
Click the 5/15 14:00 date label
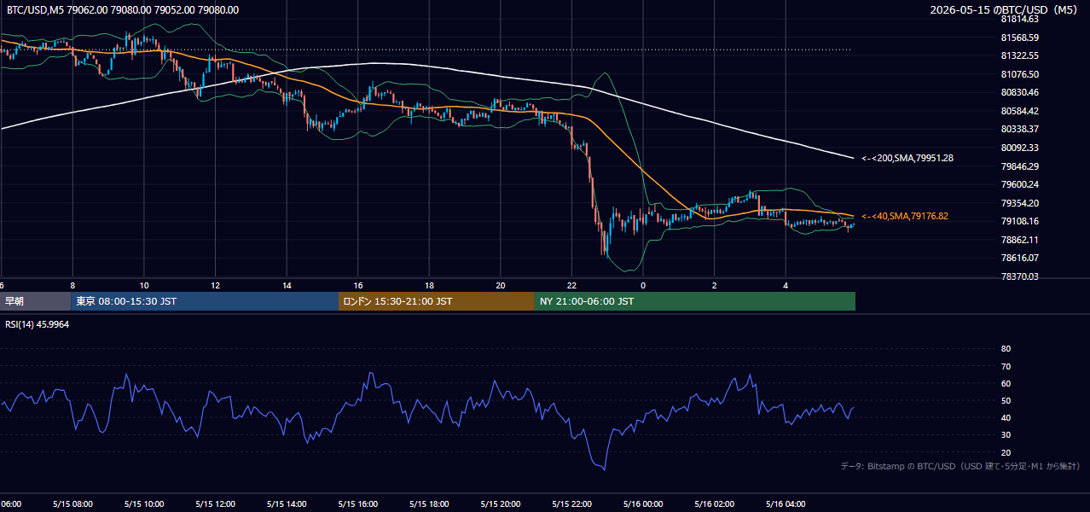[287, 504]
